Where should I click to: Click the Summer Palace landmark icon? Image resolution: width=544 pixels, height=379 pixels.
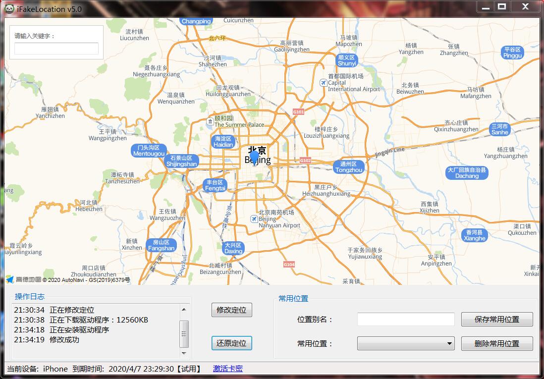tap(210, 121)
